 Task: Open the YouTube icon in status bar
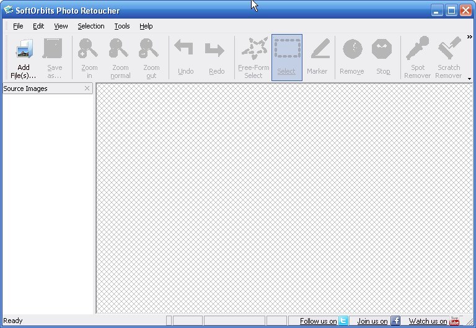pyautogui.click(x=454, y=321)
